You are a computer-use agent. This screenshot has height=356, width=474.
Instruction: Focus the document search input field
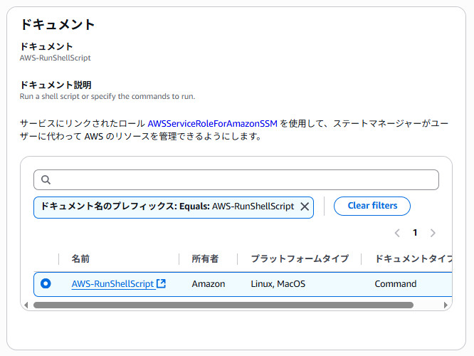click(236, 179)
